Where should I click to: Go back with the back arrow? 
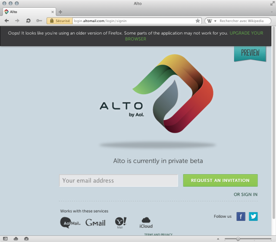[x=7, y=21]
